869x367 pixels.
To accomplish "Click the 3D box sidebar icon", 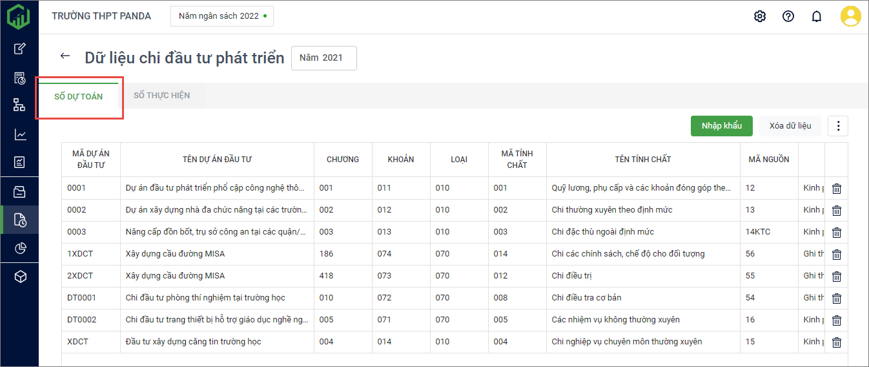I will (x=20, y=277).
